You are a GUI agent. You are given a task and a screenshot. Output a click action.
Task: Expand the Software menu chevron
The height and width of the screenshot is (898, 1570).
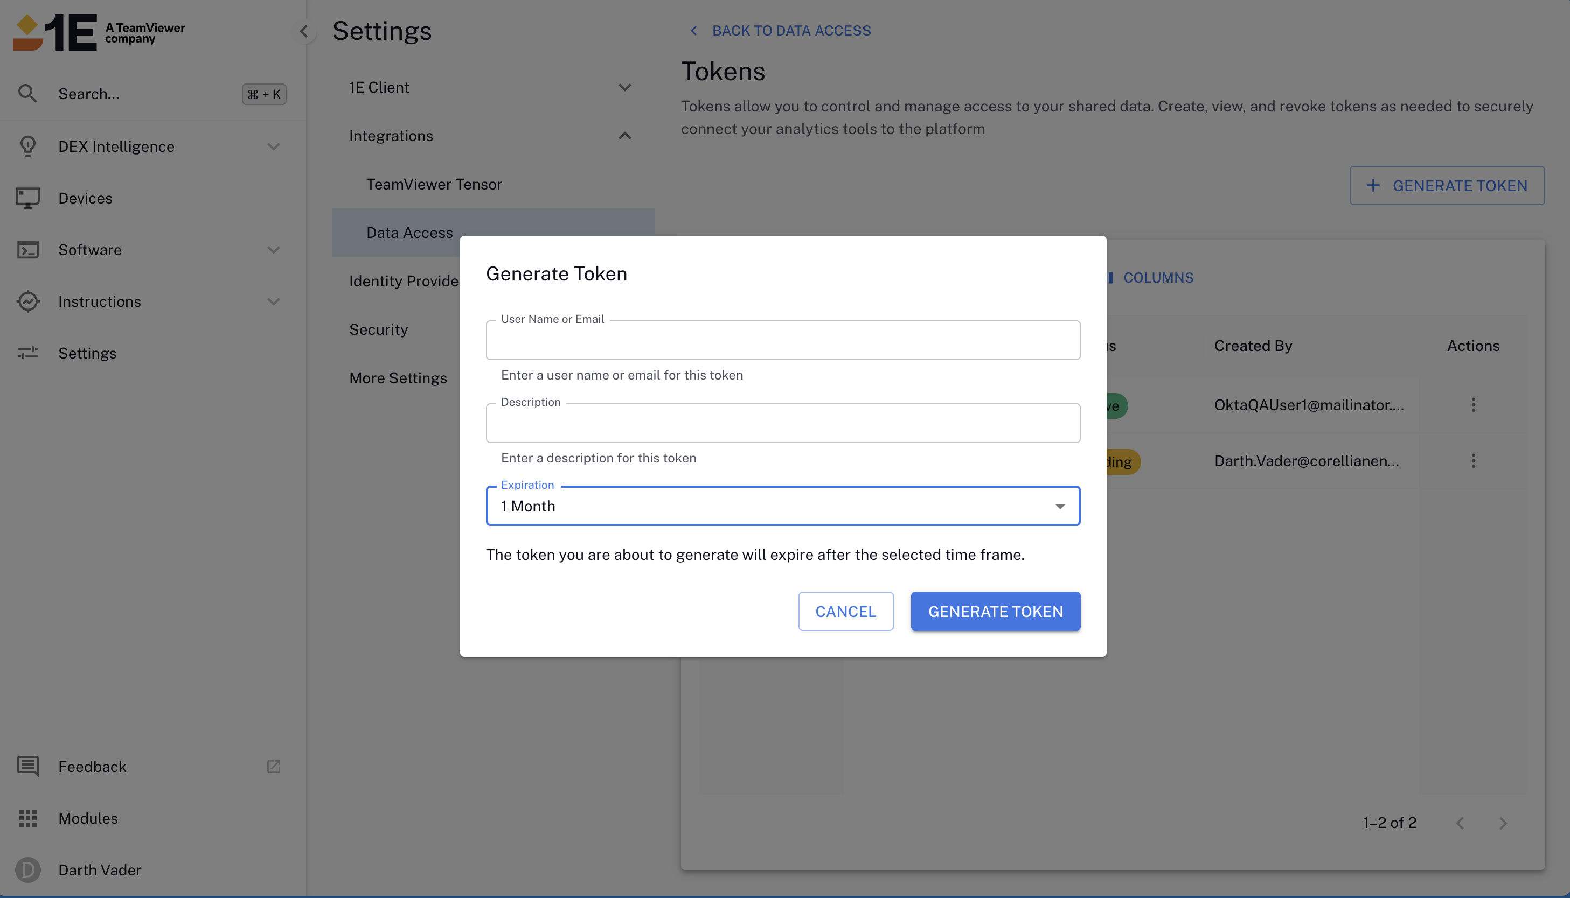point(273,250)
